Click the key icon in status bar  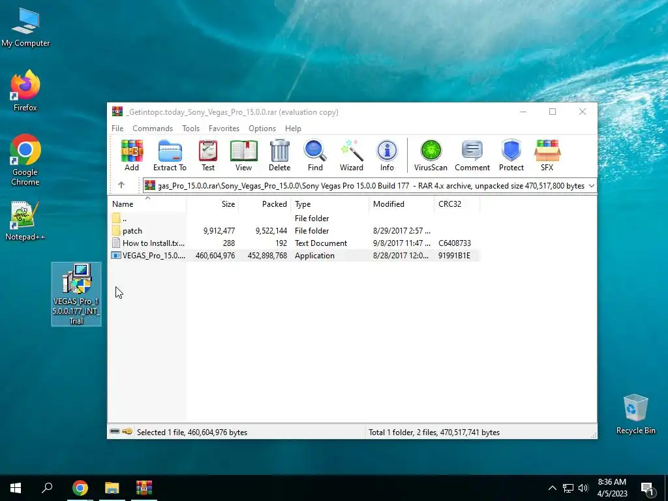[x=127, y=432]
